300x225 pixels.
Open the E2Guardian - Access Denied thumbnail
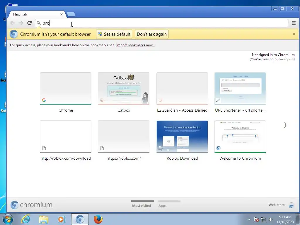182,88
